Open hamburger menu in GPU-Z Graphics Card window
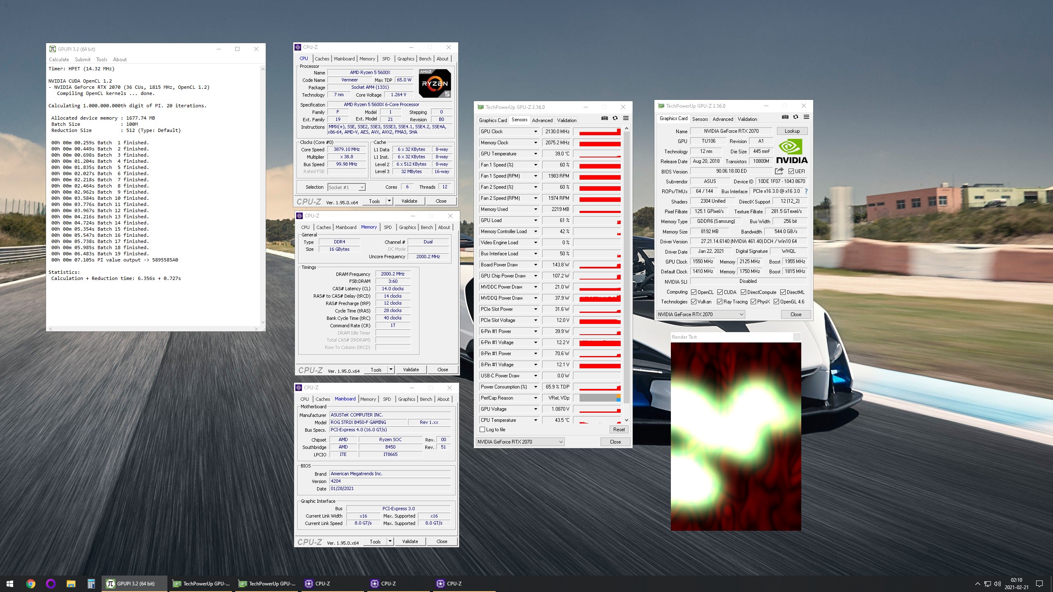The height and width of the screenshot is (592, 1053). coord(806,117)
